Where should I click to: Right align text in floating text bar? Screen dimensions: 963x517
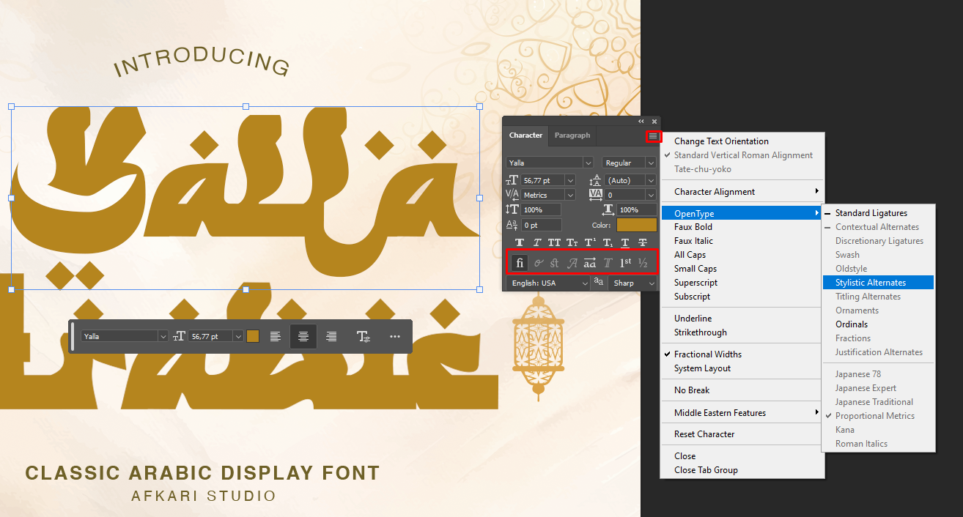(x=331, y=336)
